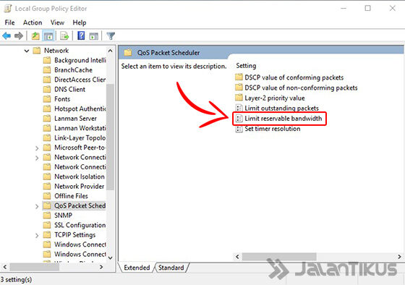Click the filter funnel toolbar icon

pos(111,35)
